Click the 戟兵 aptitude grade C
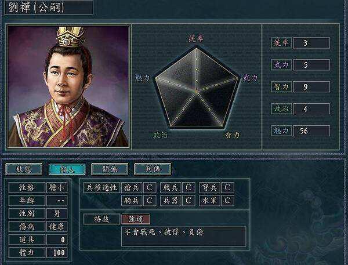Image resolution: width=348 pixels, height=265 pixels. click(188, 188)
